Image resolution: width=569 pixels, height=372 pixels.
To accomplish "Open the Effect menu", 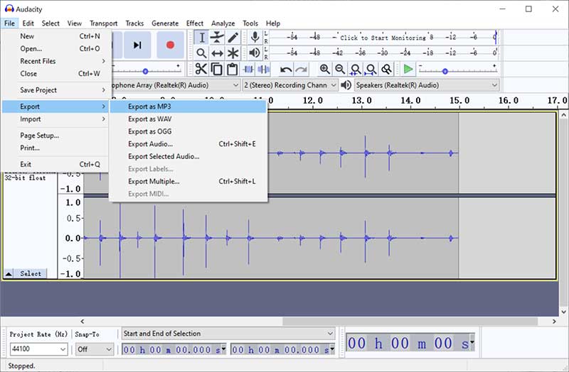I will point(195,23).
